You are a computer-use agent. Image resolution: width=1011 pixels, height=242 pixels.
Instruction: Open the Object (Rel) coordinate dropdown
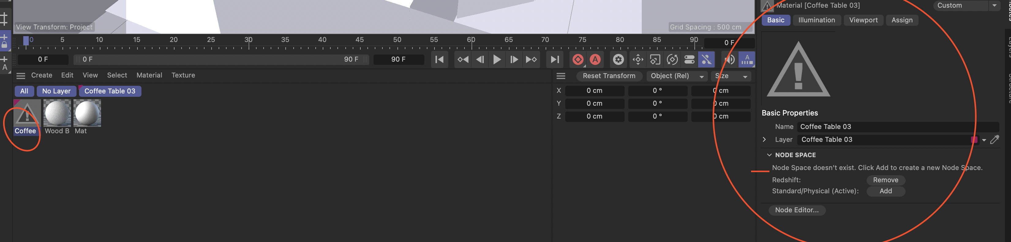tap(677, 76)
